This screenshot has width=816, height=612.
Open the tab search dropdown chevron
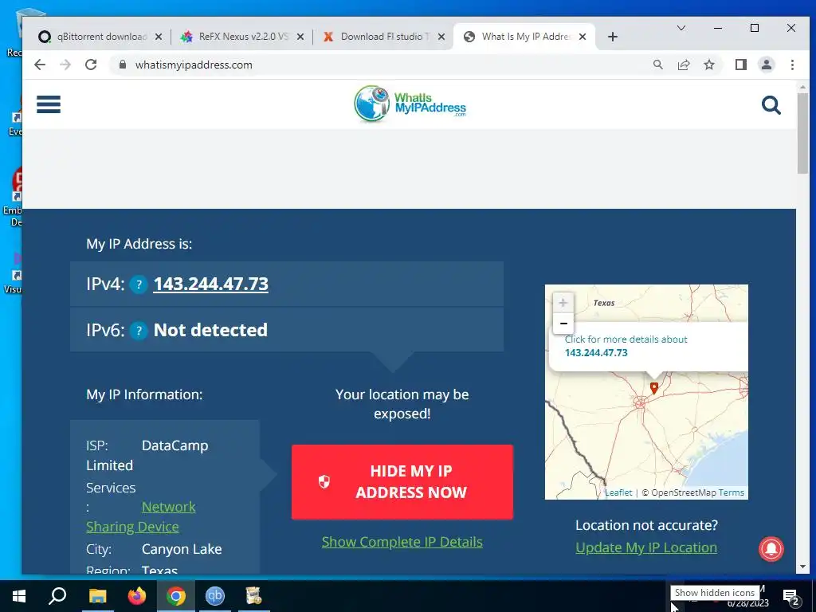point(681,28)
